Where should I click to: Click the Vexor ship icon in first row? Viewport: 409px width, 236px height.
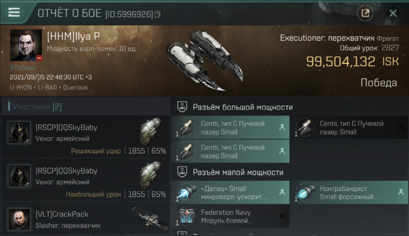(x=150, y=132)
